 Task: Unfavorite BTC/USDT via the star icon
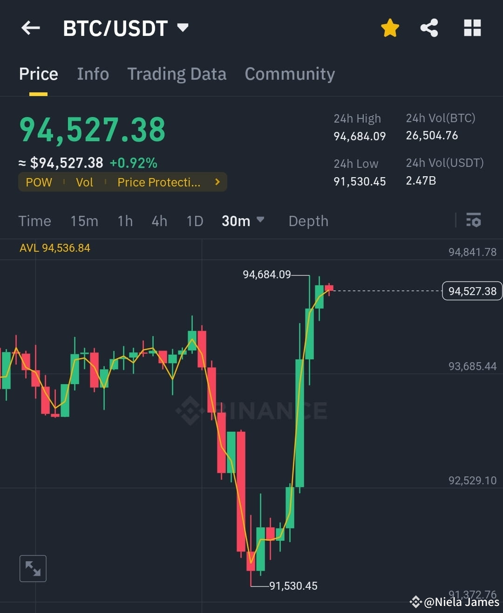(x=390, y=28)
